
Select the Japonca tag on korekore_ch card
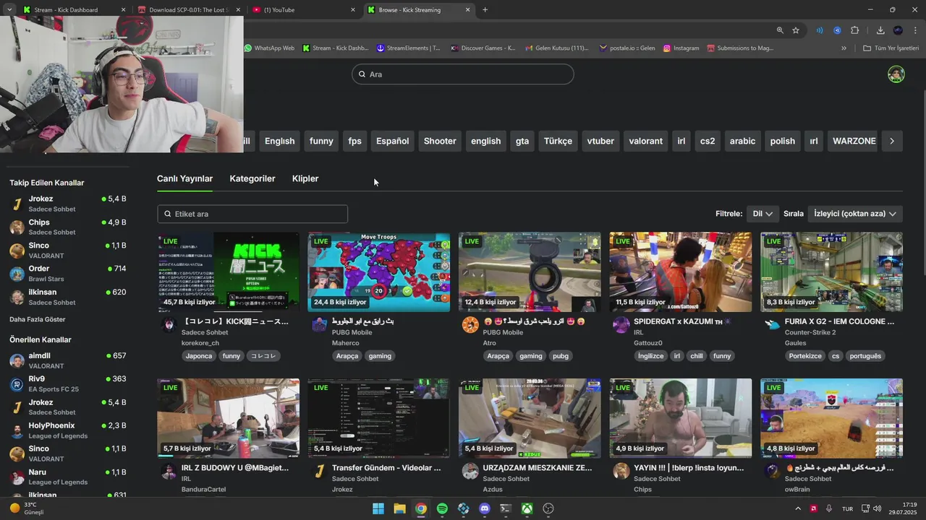(x=199, y=356)
